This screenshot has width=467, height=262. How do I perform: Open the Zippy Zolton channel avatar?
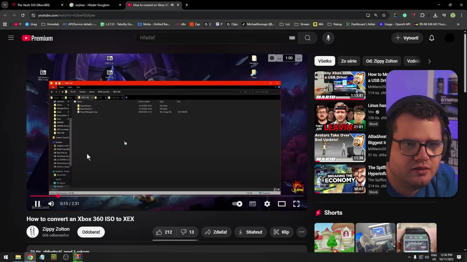click(32, 232)
